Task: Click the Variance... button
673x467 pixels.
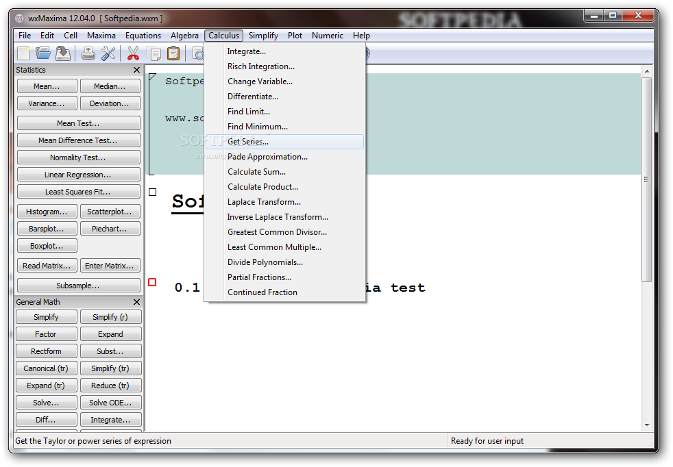Action: 47,103
